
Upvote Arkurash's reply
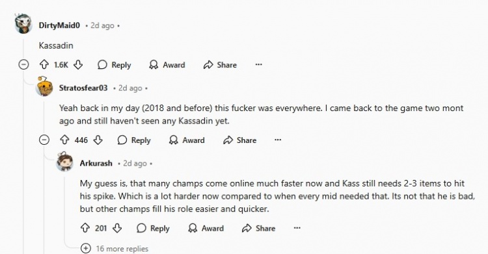coord(85,228)
